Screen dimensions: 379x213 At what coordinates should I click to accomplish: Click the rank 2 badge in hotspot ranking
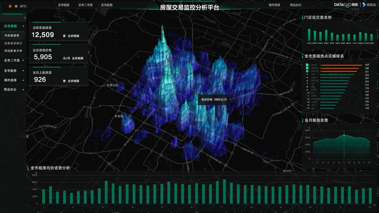pos(307,68)
